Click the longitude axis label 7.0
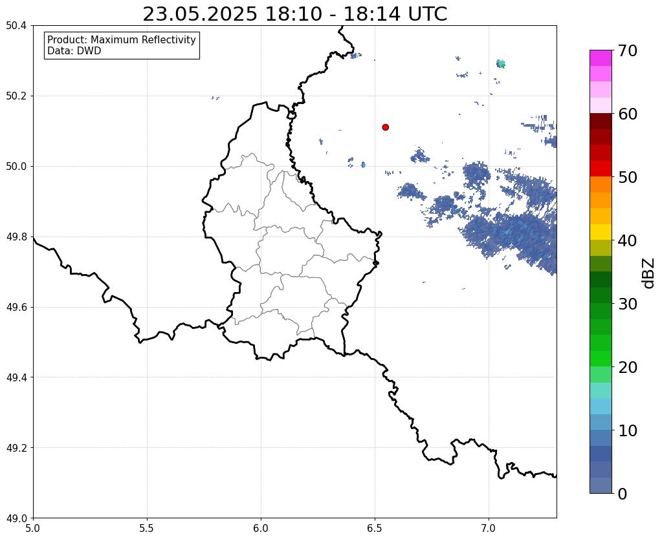 (x=489, y=529)
